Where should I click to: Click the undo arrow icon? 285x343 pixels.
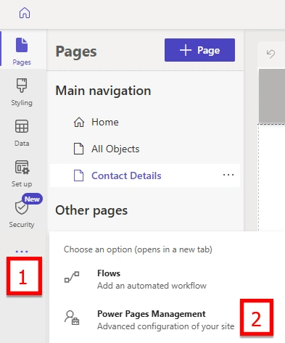point(270,54)
